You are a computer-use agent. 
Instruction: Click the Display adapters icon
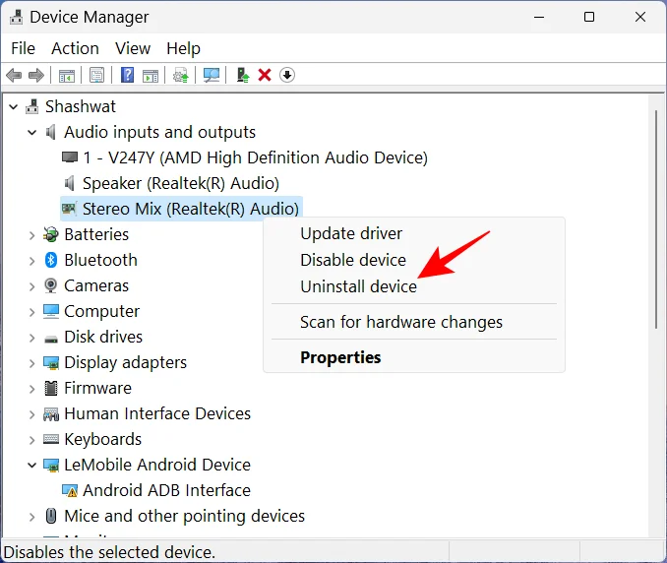click(x=51, y=363)
